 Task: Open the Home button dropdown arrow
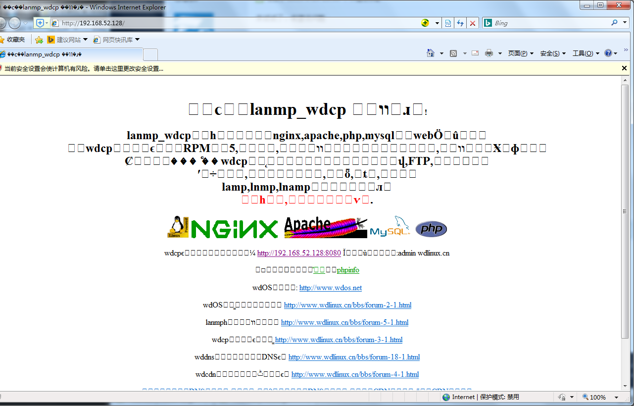tap(441, 53)
